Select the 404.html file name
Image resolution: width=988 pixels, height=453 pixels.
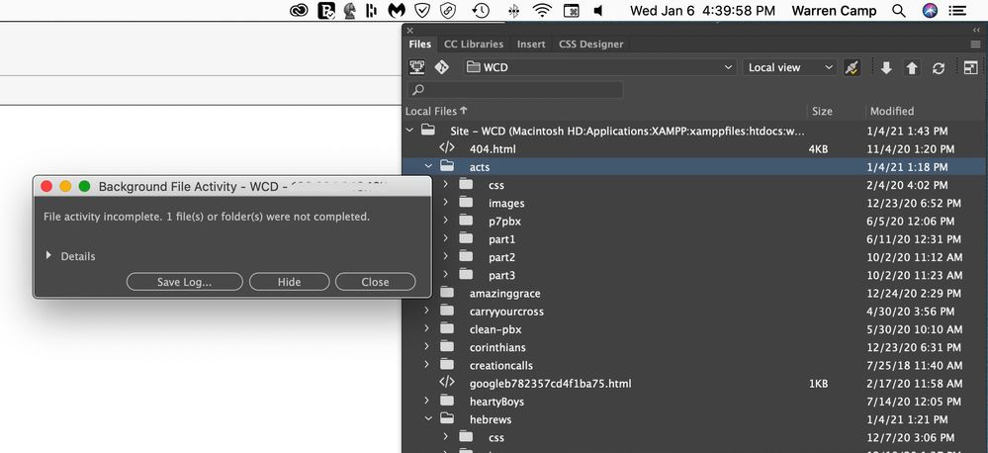[493, 149]
